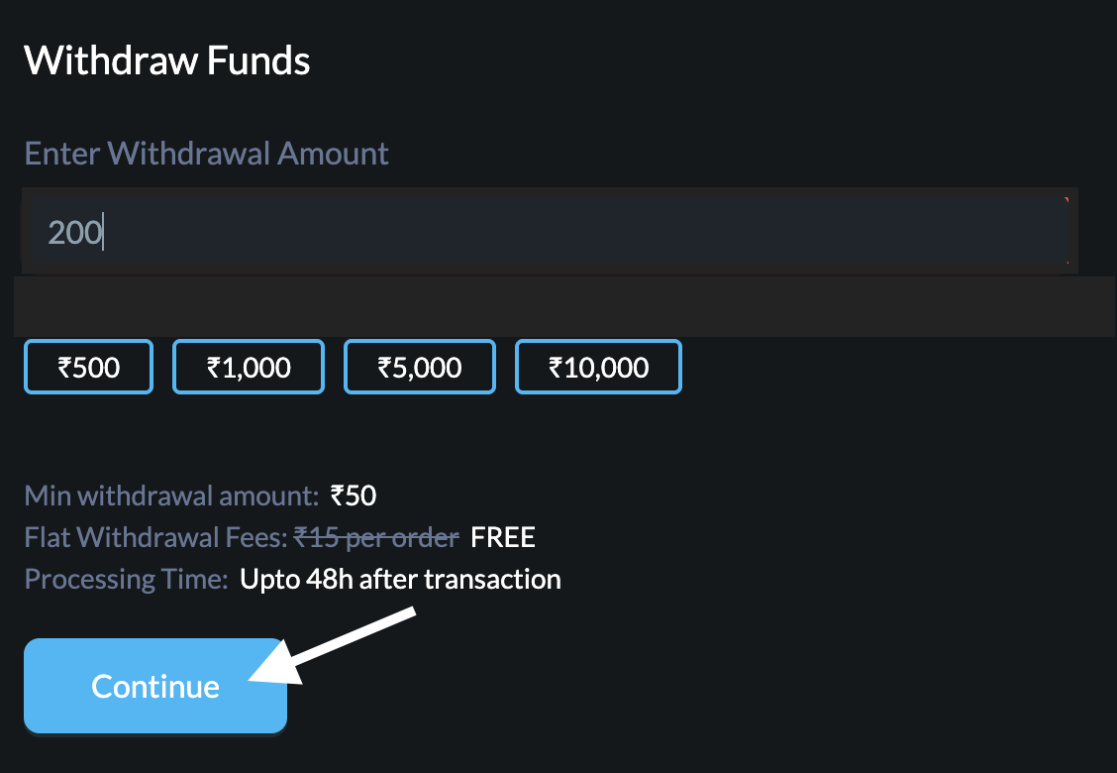1117x773 pixels.
Task: Click the withdrawal amount input field
Action: 550,232
